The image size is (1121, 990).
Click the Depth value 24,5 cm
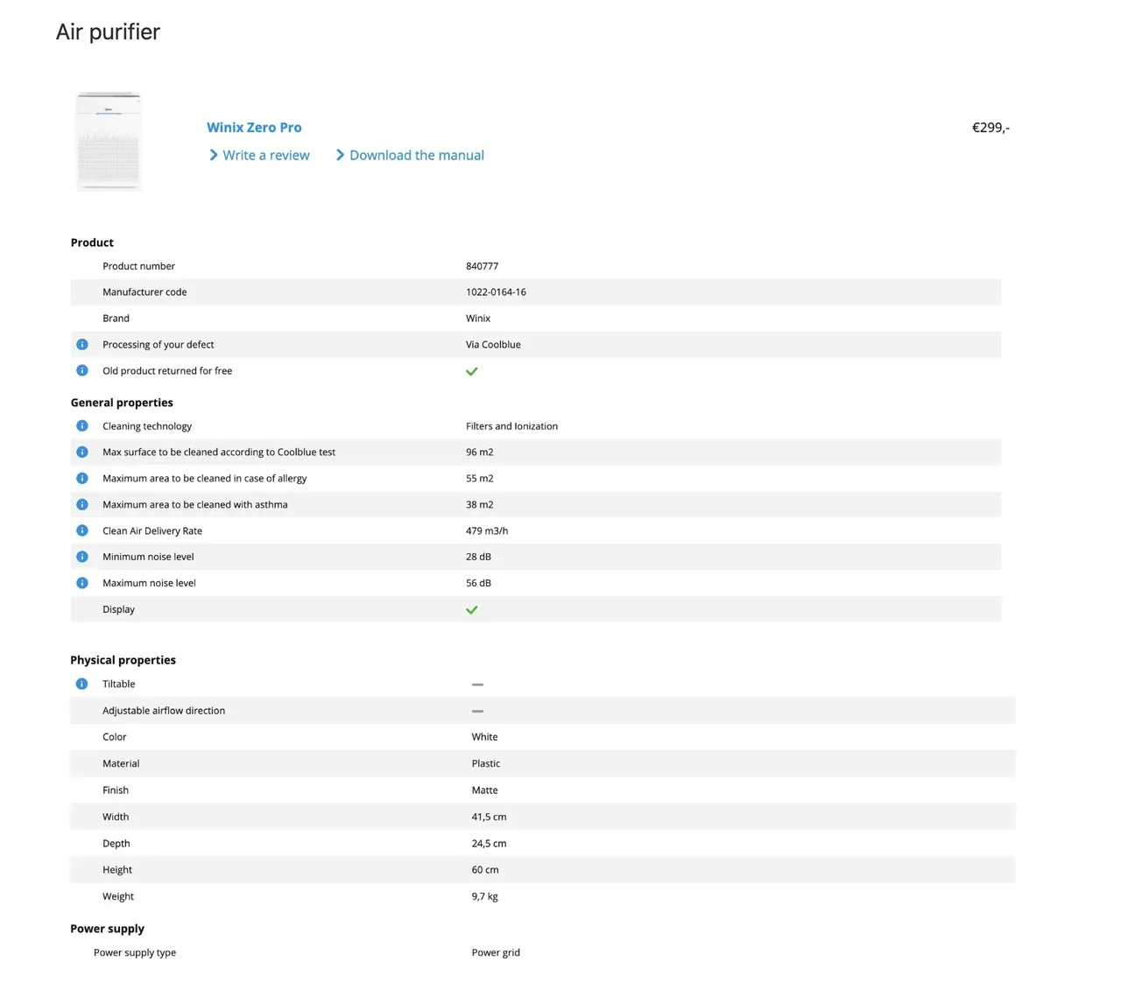(490, 844)
